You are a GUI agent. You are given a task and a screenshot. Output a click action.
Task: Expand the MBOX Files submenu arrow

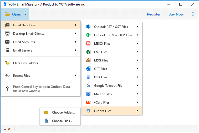pos(137,43)
